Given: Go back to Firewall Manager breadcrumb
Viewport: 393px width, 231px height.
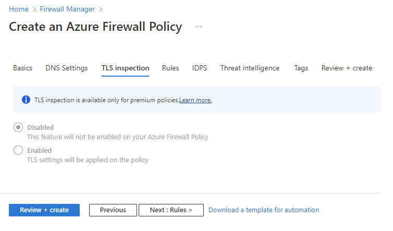Looking at the screenshot, I should (67, 9).
